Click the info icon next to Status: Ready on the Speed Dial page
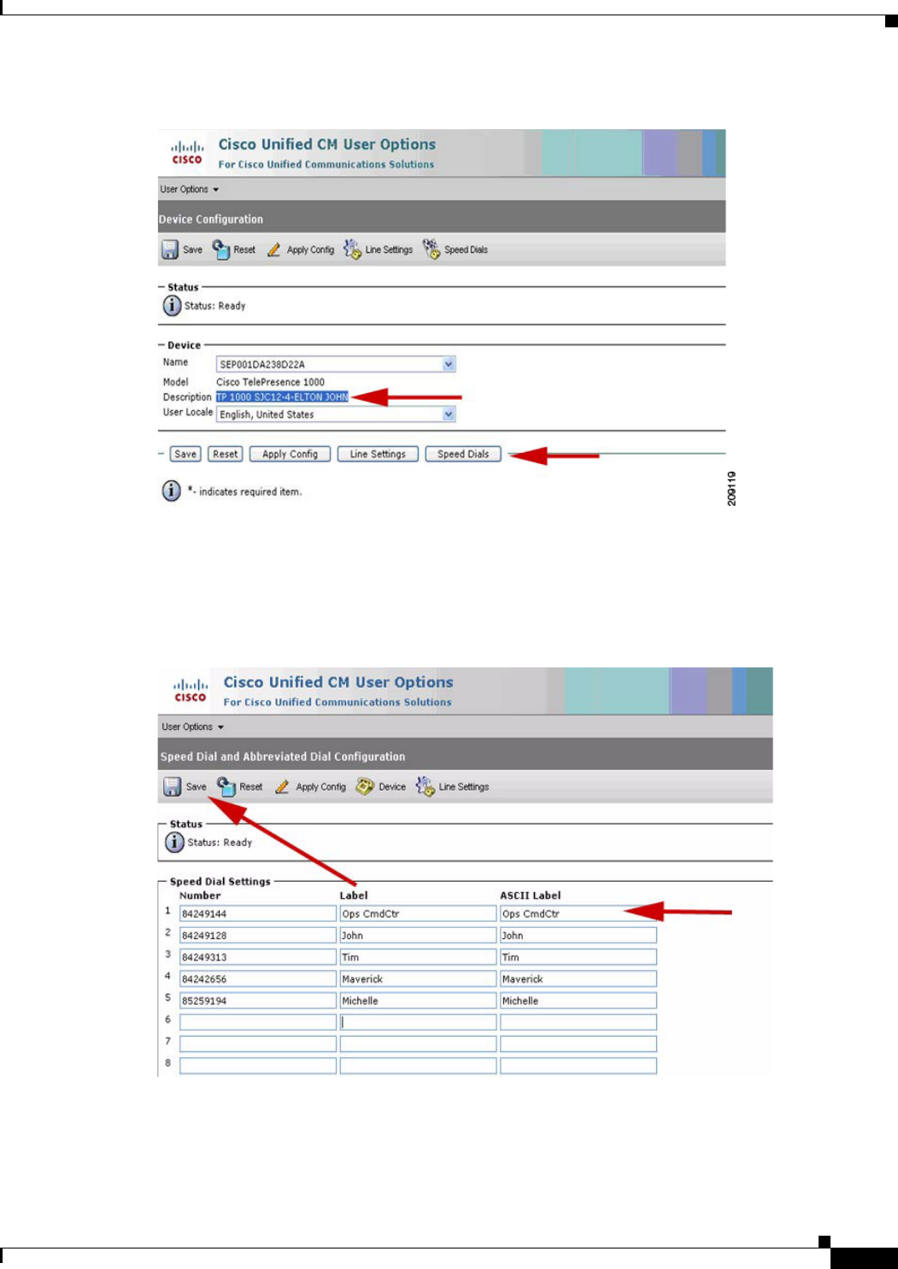 [x=174, y=843]
